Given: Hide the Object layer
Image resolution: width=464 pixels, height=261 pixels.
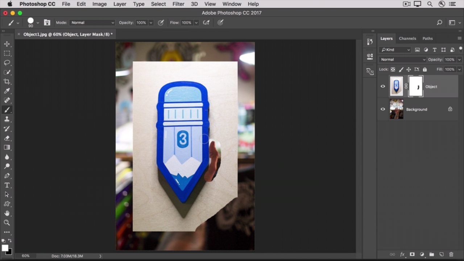Looking at the screenshot, I should pyautogui.click(x=383, y=87).
